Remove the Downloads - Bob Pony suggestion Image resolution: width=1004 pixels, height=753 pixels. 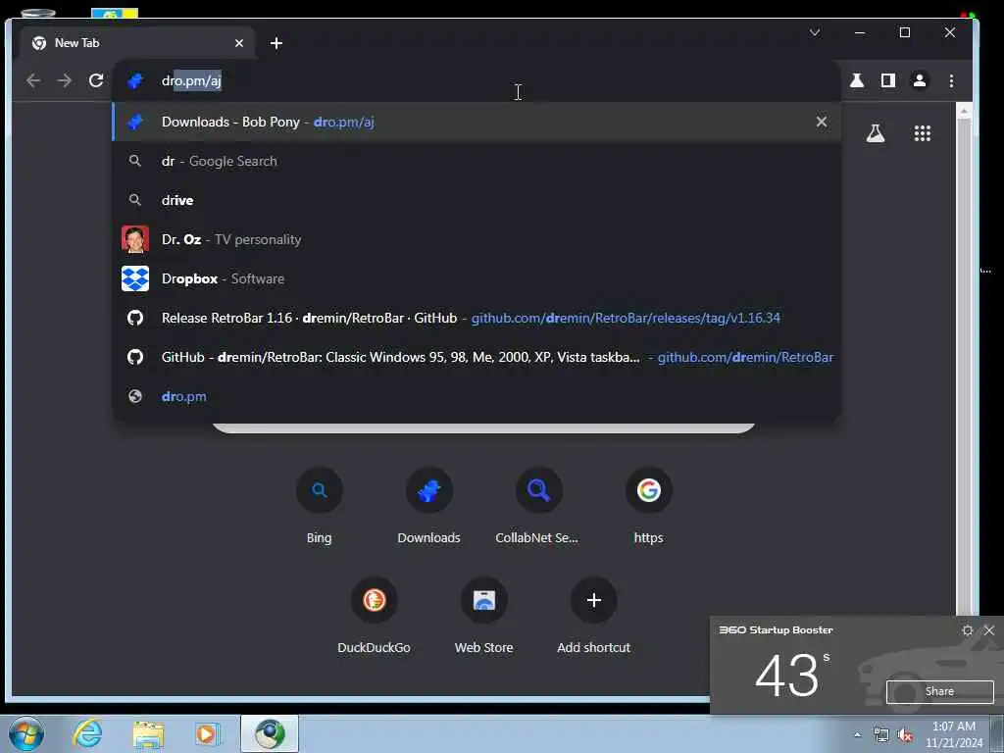pos(822,122)
